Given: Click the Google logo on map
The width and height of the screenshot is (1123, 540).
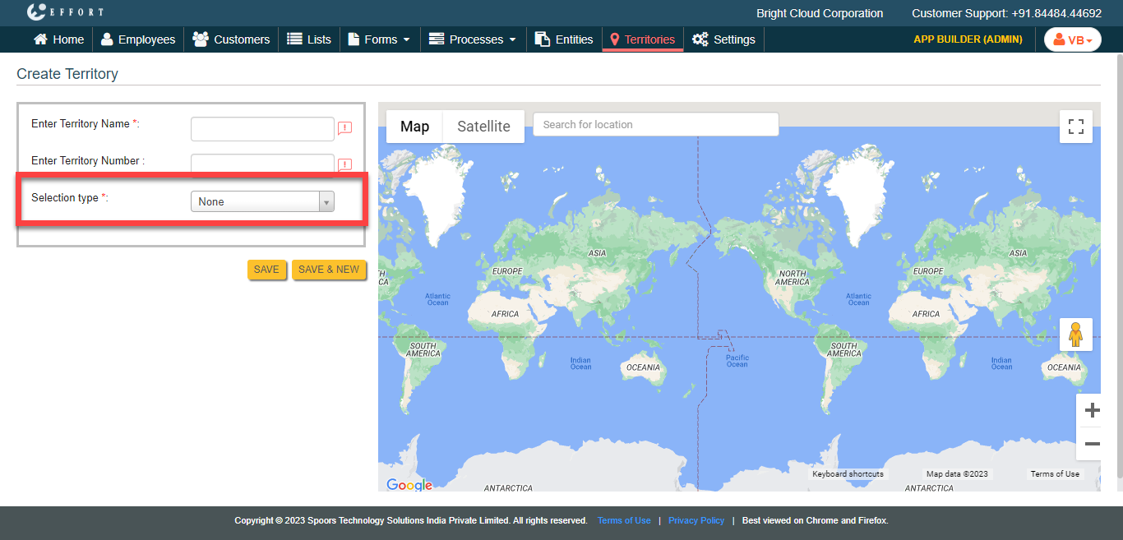Looking at the screenshot, I should tap(409, 485).
